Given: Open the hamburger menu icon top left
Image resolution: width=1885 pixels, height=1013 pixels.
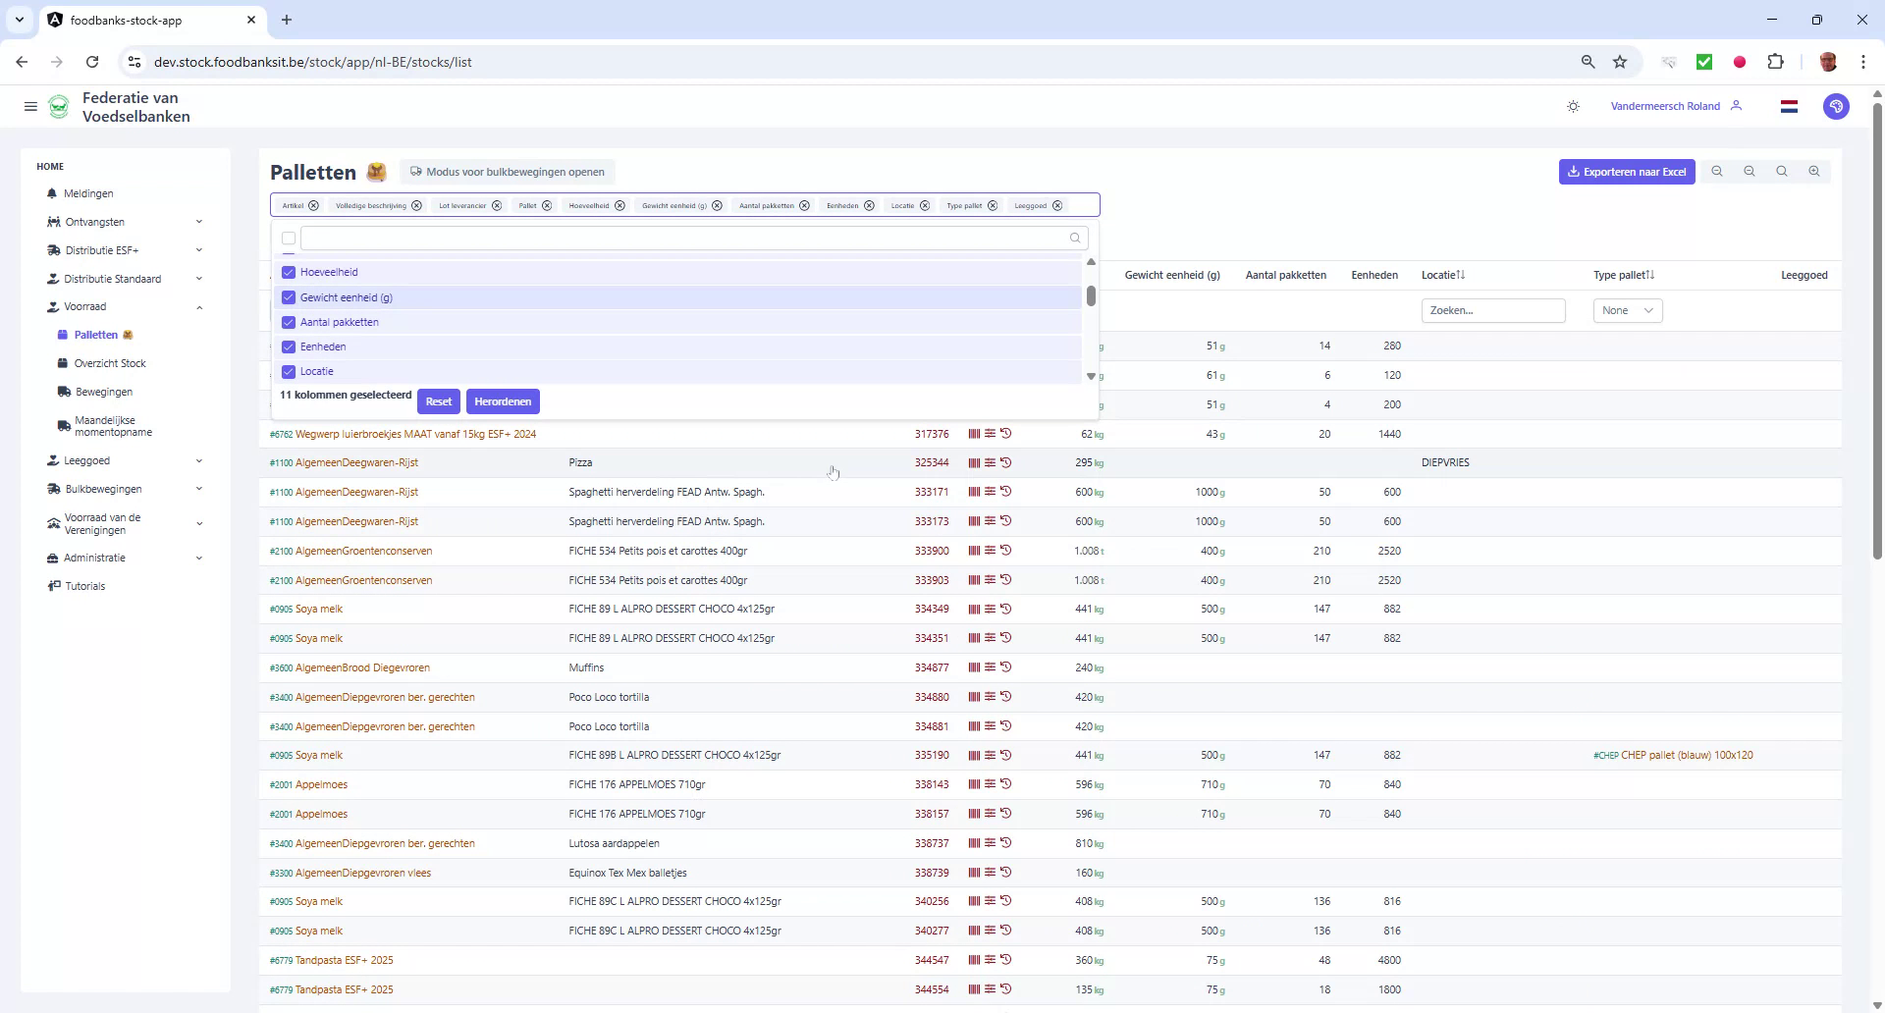Looking at the screenshot, I should [30, 106].
